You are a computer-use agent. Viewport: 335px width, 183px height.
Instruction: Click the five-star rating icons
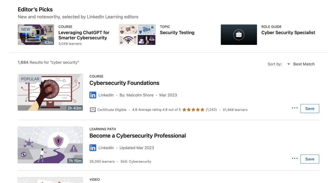click(x=193, y=110)
